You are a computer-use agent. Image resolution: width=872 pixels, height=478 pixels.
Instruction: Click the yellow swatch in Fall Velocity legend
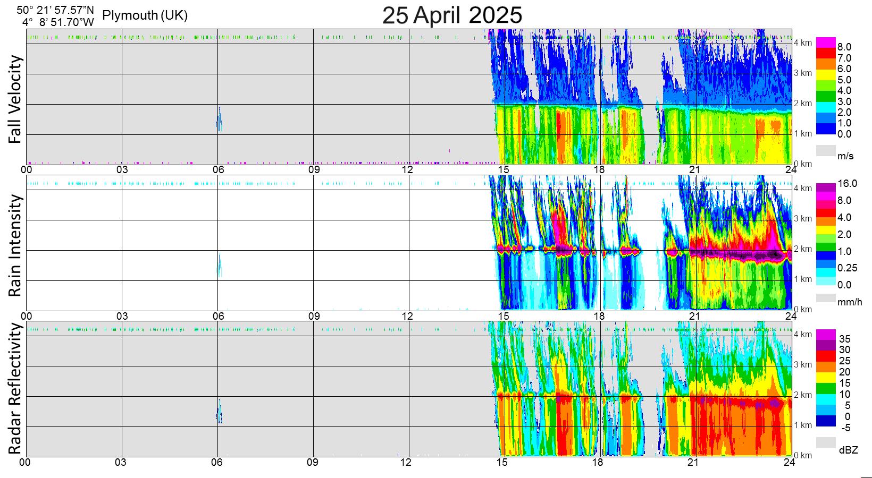tap(826, 75)
